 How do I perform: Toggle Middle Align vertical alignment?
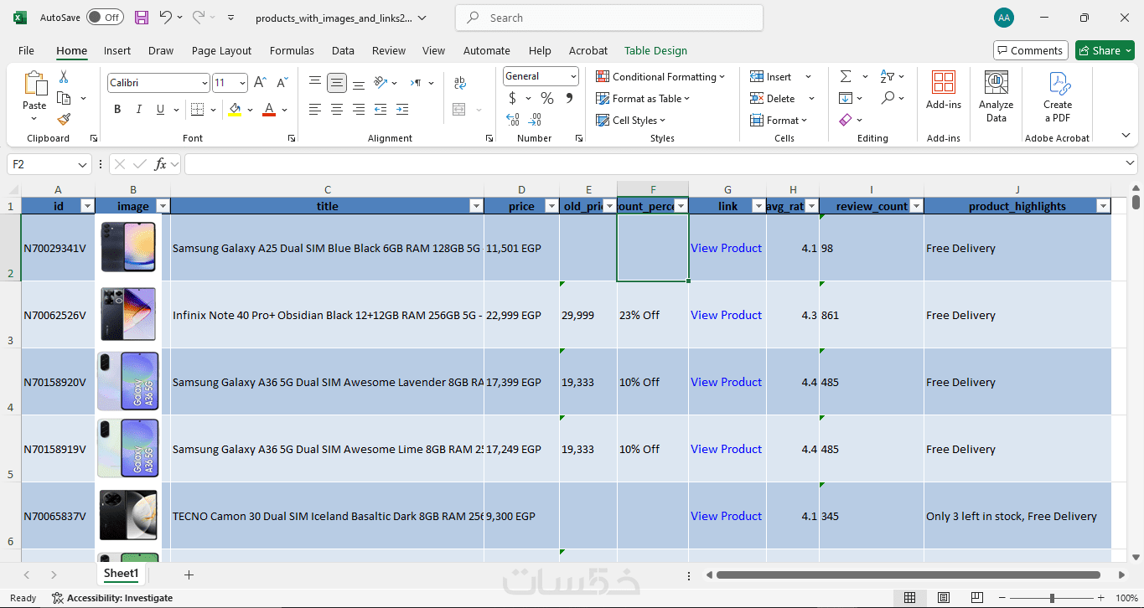coord(337,83)
